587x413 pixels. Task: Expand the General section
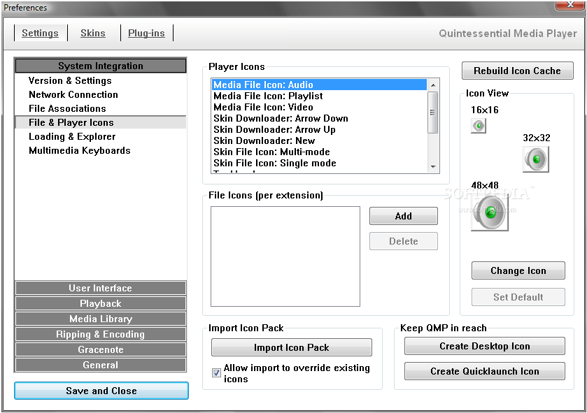(x=101, y=365)
